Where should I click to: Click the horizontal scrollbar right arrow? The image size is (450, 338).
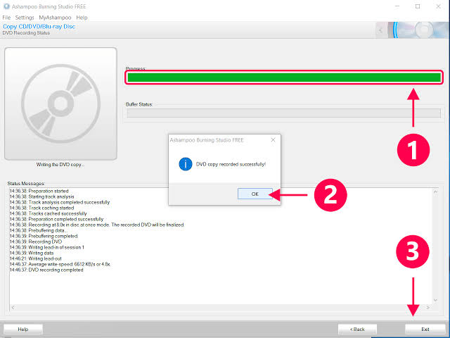coord(428,308)
